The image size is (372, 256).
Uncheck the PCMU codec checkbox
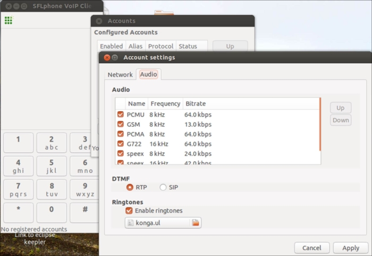point(120,114)
